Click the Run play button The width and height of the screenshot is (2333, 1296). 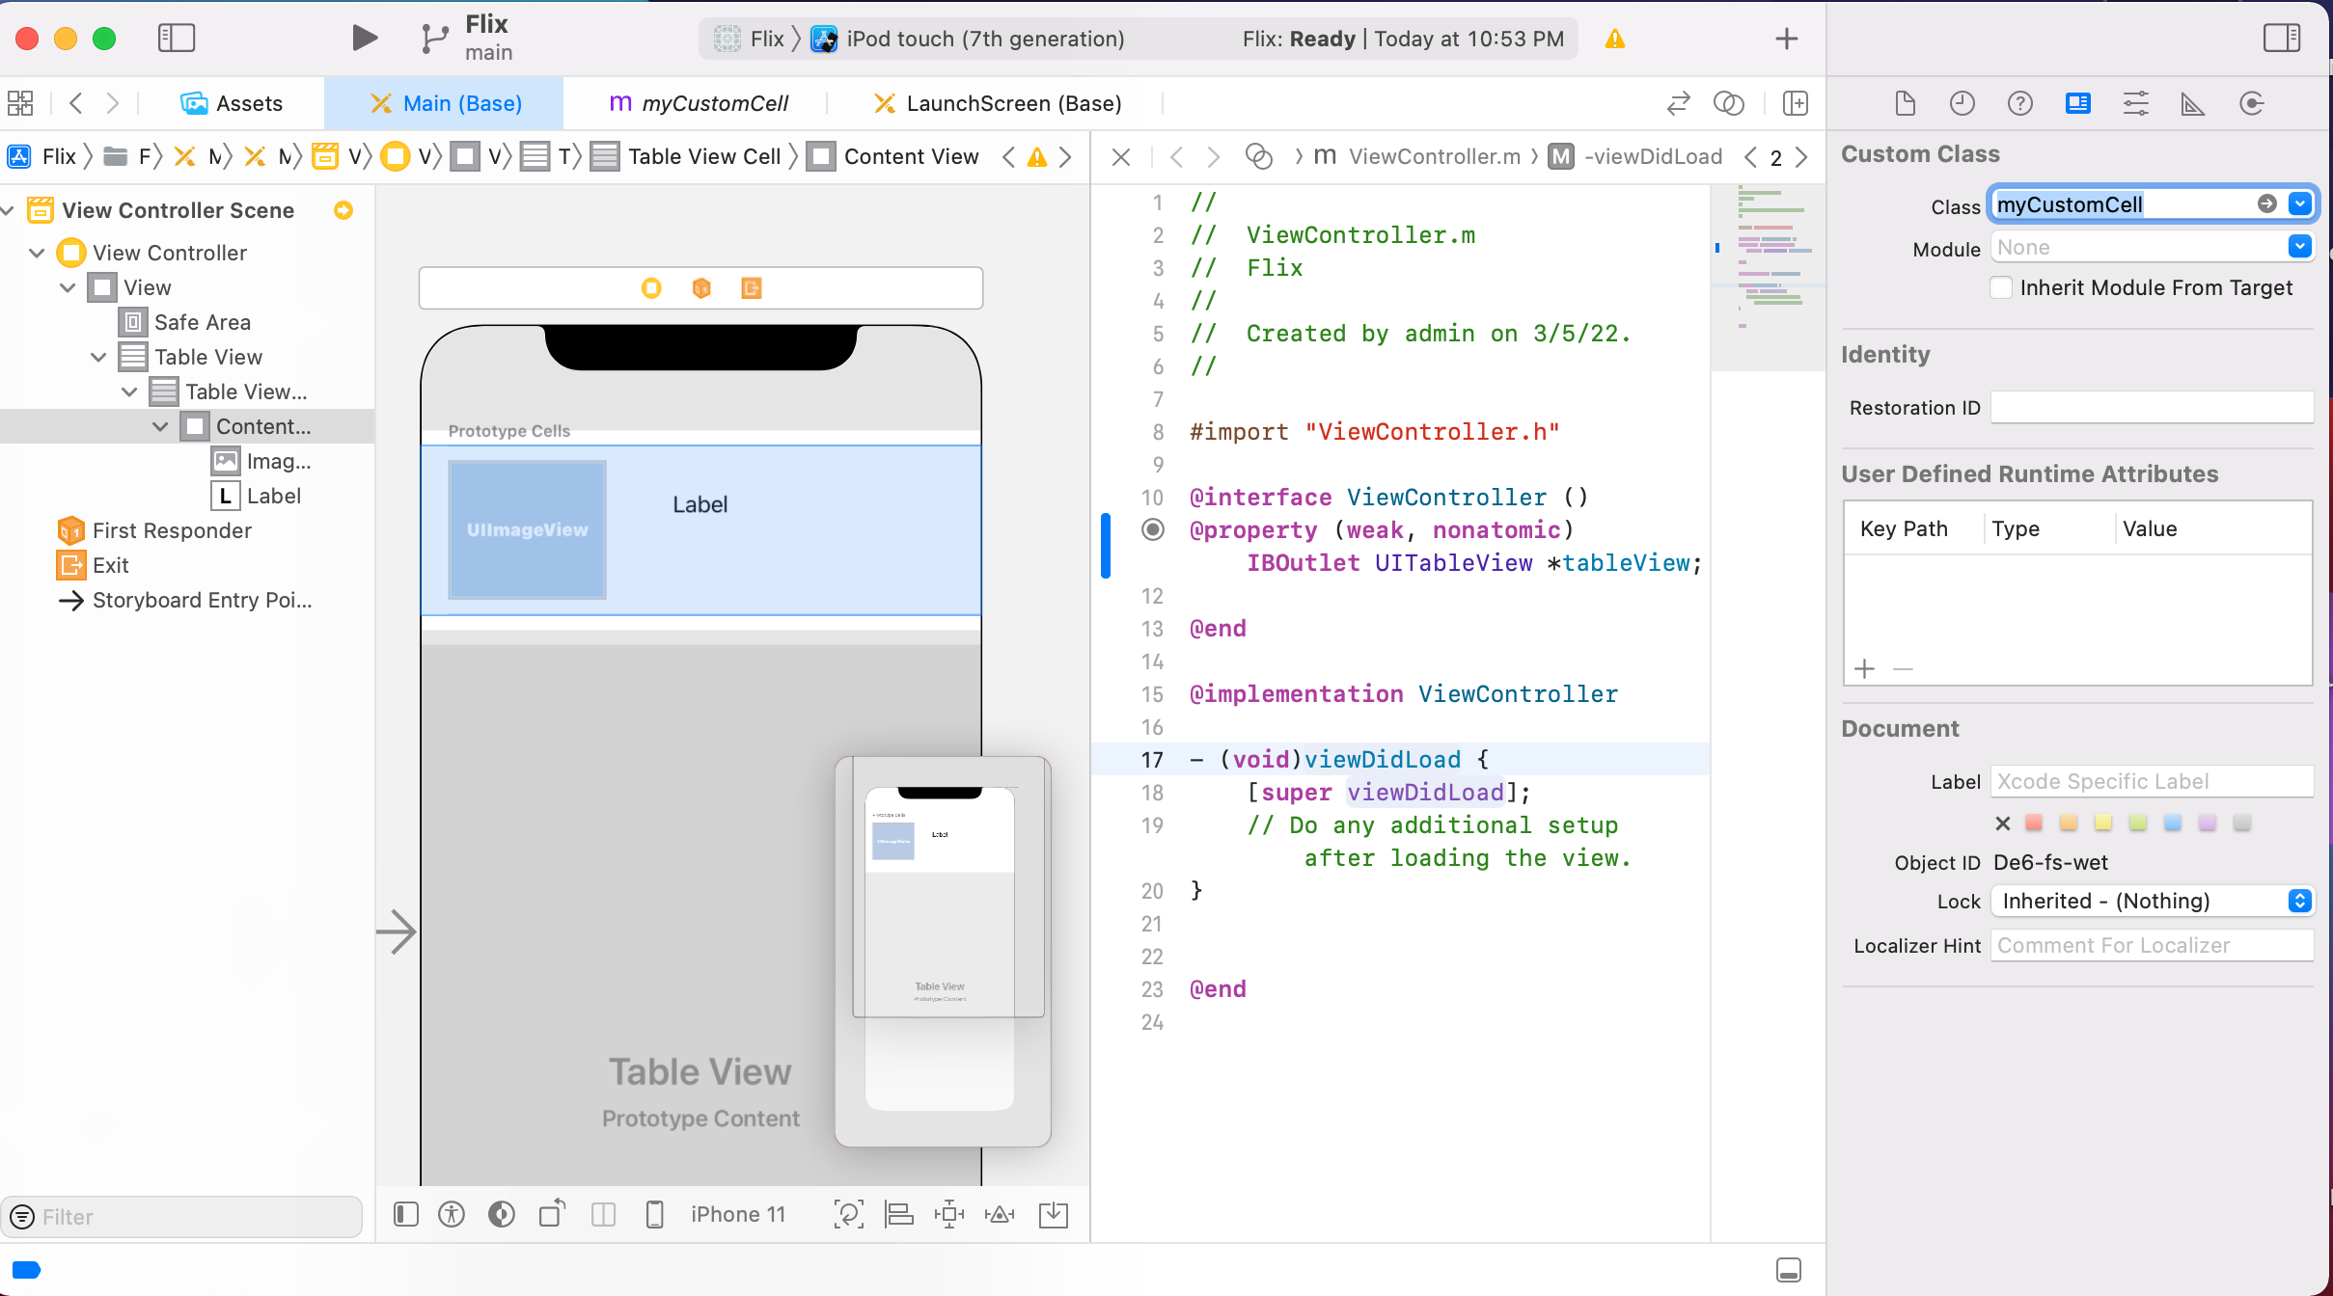(x=364, y=39)
